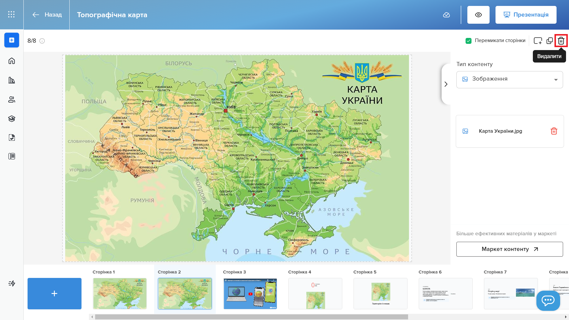Click the map image on canvas

(237, 158)
